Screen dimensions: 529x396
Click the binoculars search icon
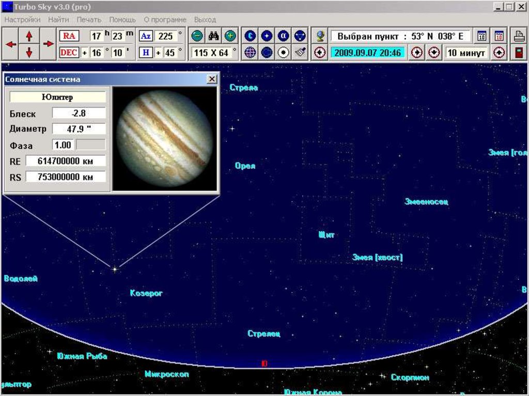(x=214, y=36)
